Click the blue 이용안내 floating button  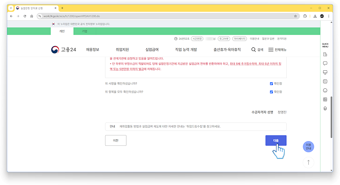[308, 147]
